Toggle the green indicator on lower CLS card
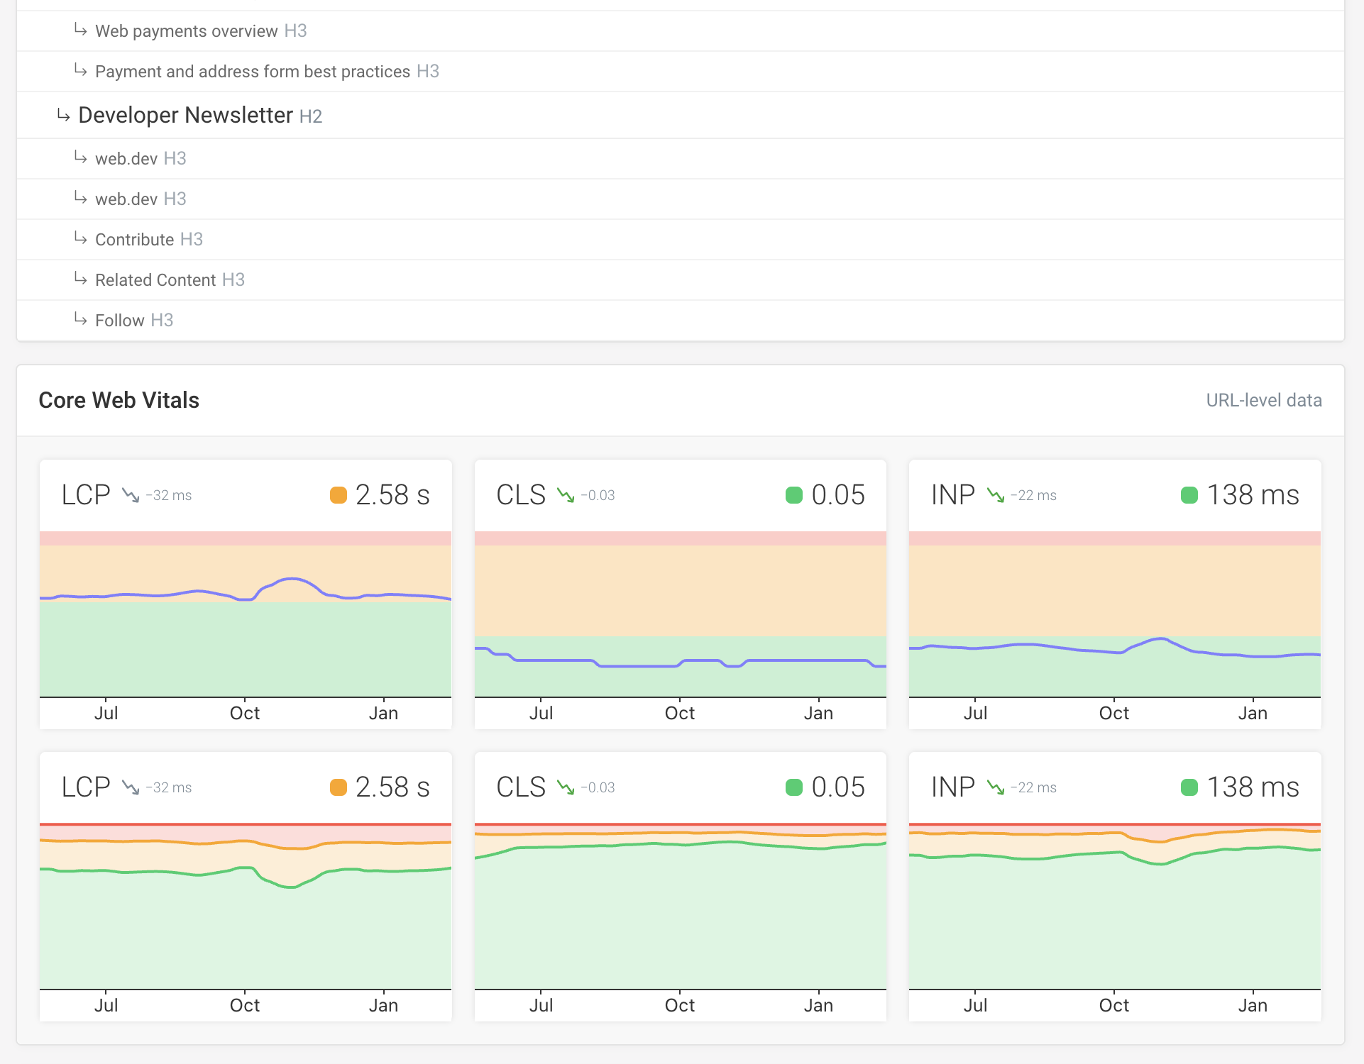 794,787
